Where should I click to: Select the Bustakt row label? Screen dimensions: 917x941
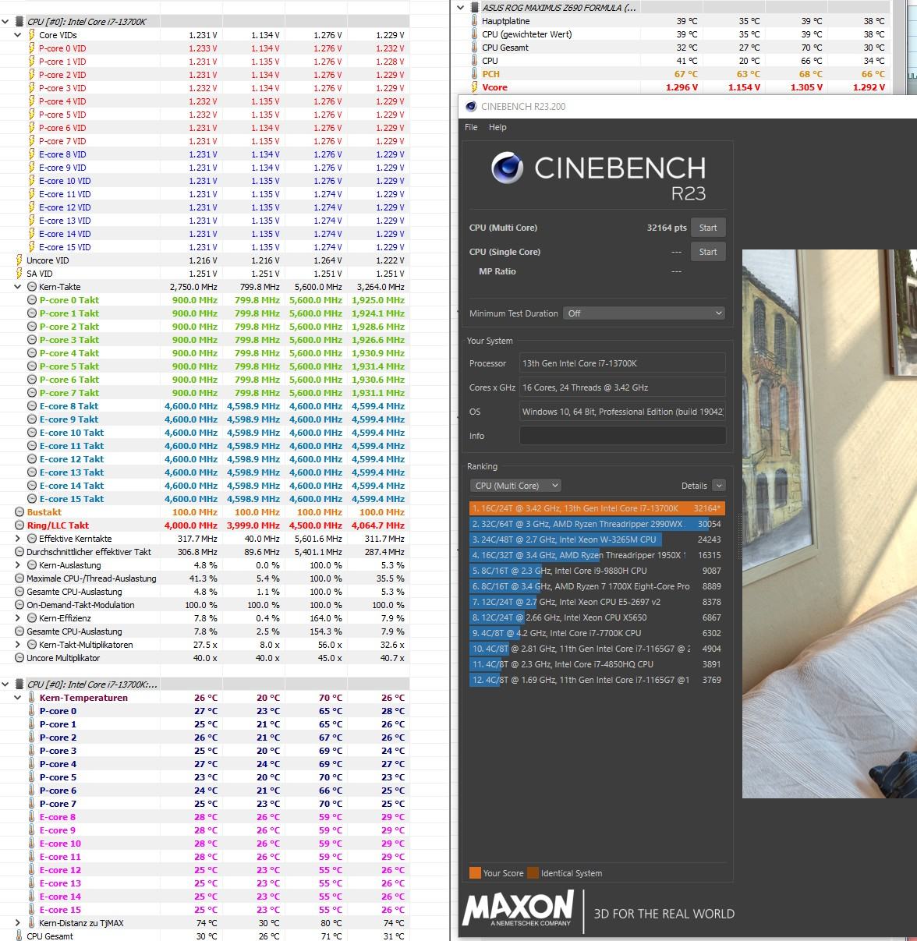[x=44, y=512]
